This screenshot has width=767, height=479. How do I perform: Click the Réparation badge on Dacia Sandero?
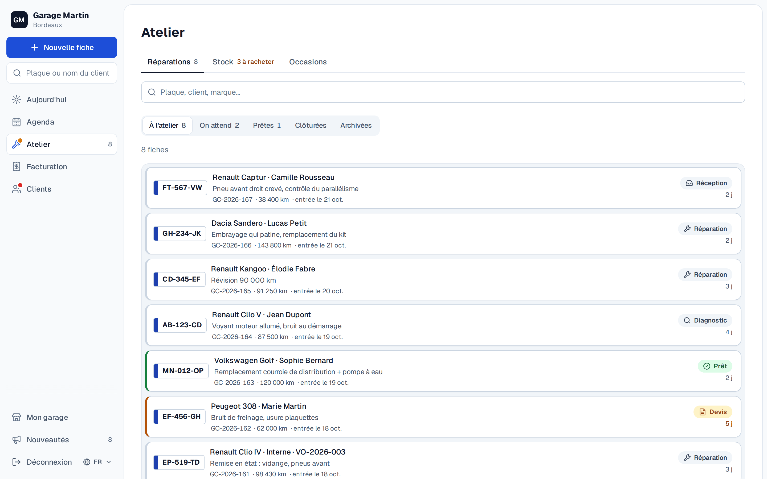point(705,229)
